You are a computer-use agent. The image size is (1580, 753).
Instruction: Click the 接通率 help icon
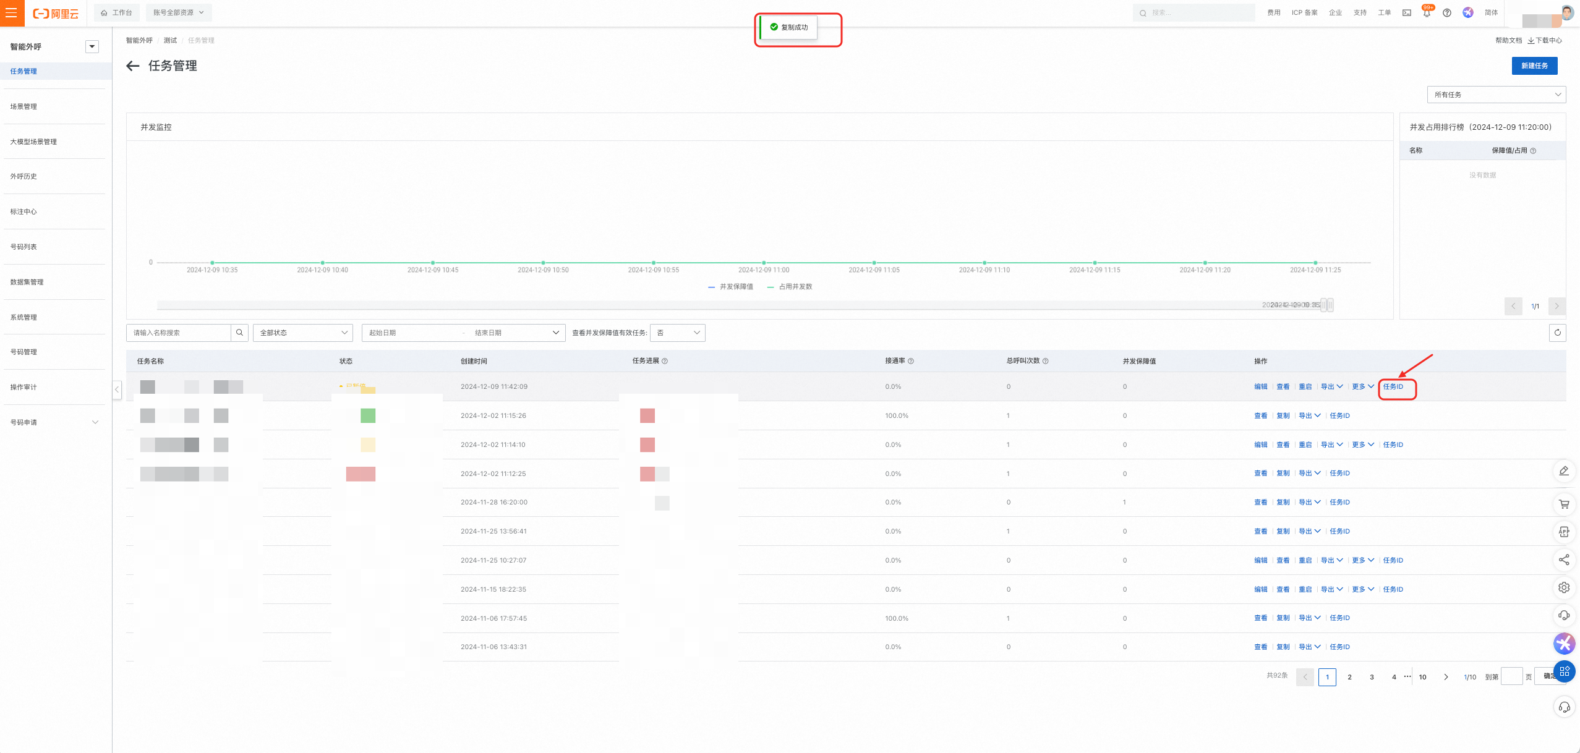(911, 361)
